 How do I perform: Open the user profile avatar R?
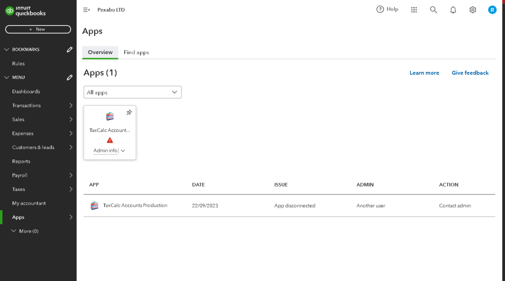click(x=492, y=10)
